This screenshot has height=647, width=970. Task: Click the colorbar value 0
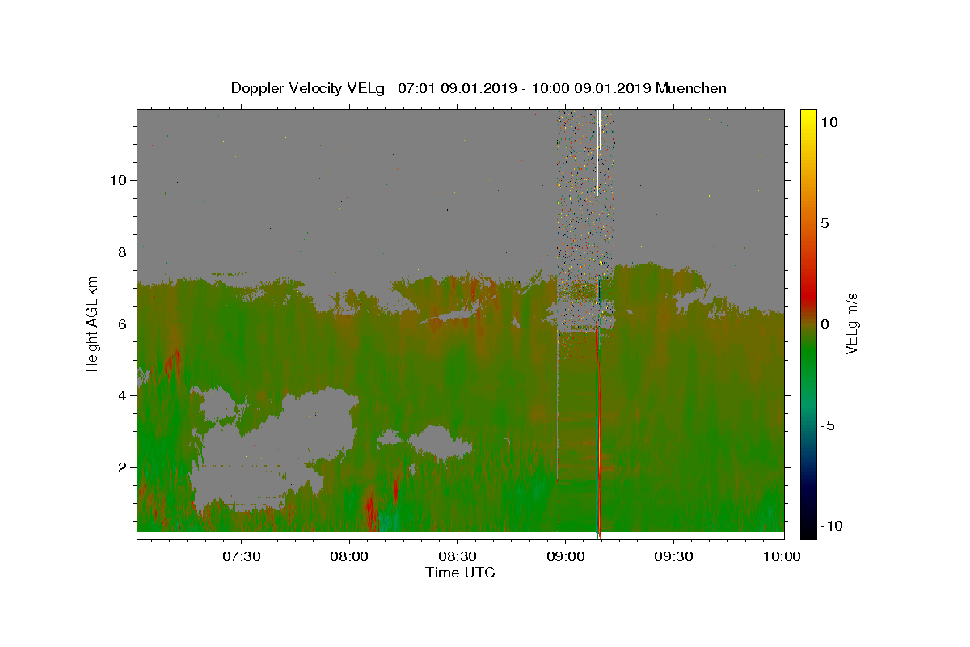pos(825,324)
